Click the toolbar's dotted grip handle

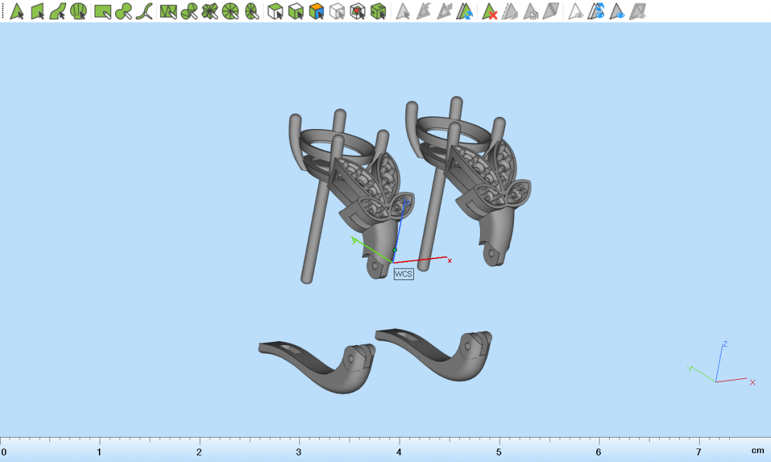pyautogui.click(x=3, y=11)
